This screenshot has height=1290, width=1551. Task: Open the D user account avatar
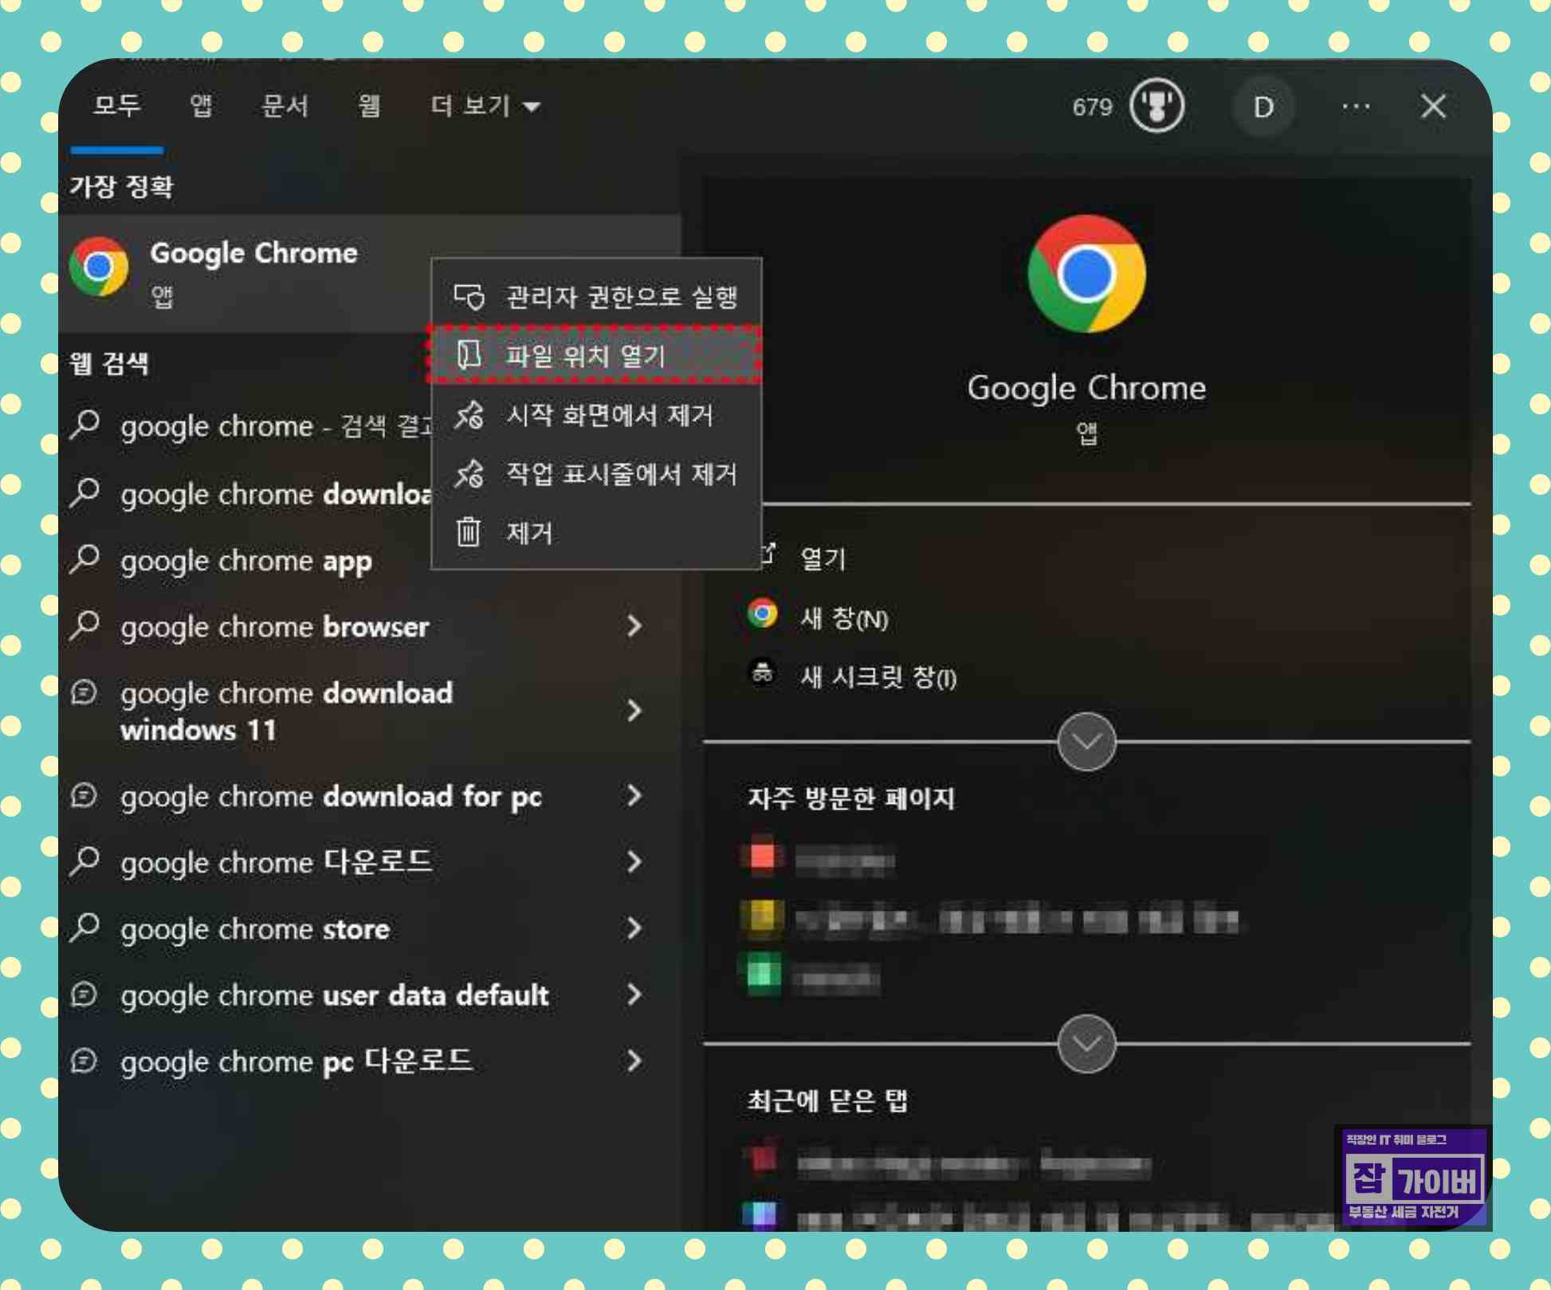1262,107
